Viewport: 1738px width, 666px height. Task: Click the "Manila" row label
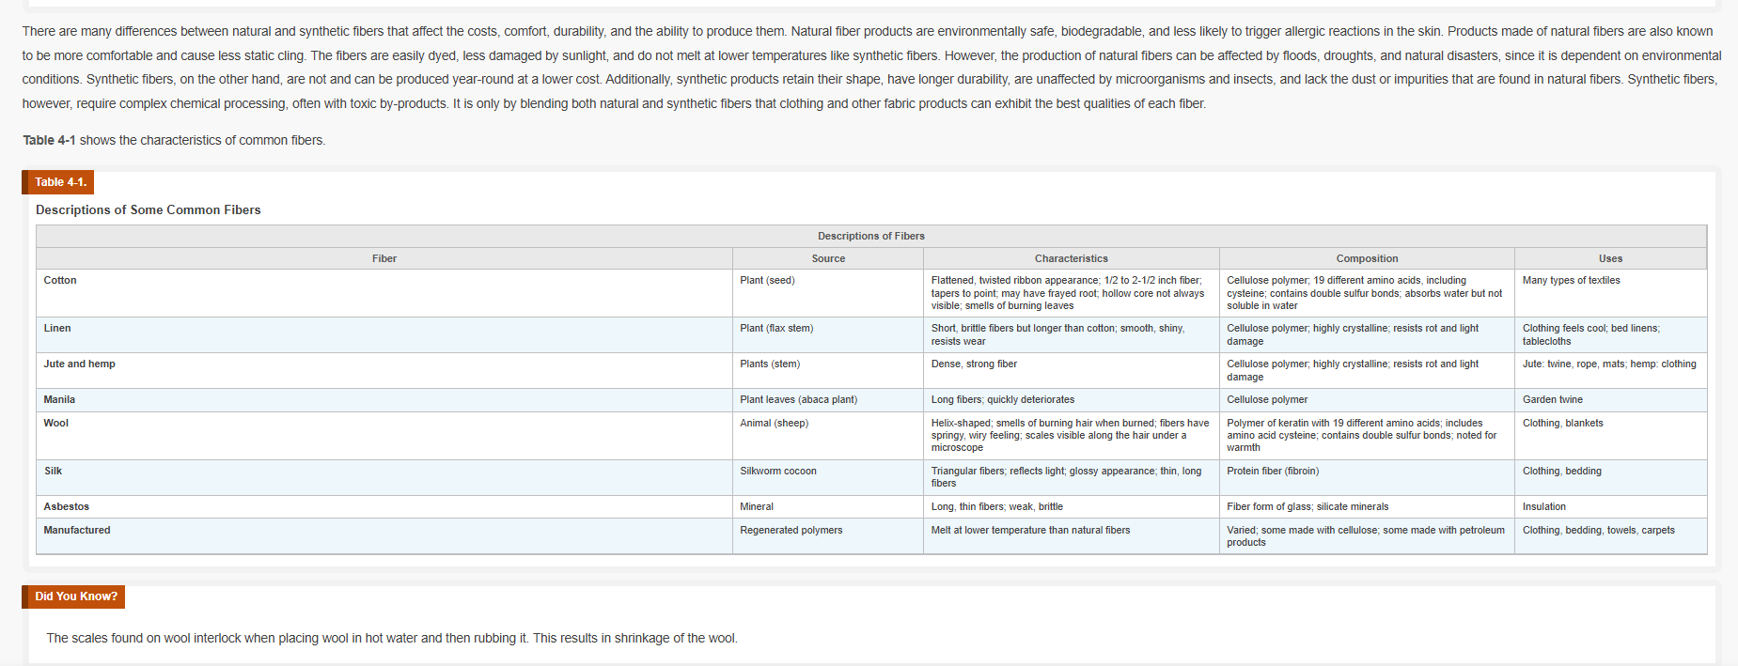[59, 399]
